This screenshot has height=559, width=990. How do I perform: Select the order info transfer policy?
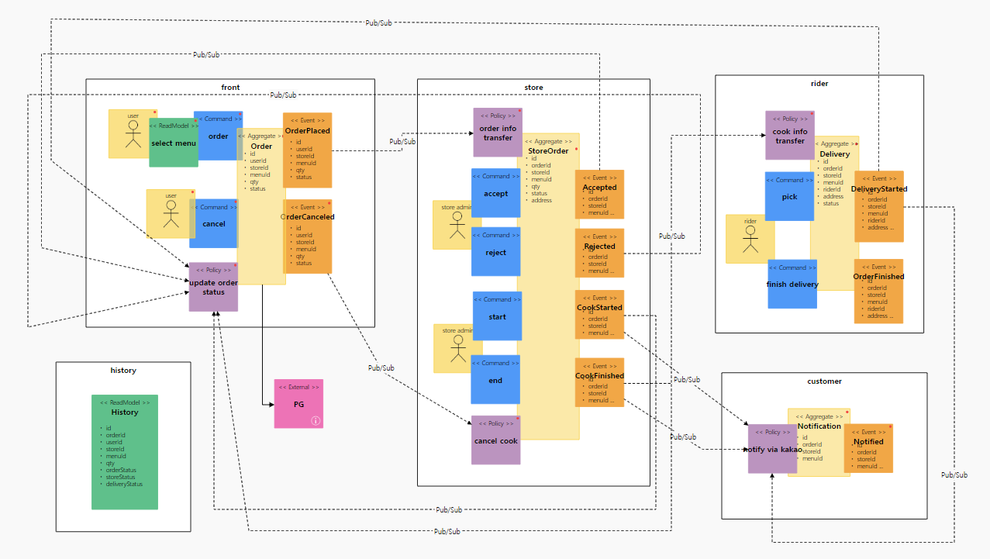pyautogui.click(x=498, y=133)
